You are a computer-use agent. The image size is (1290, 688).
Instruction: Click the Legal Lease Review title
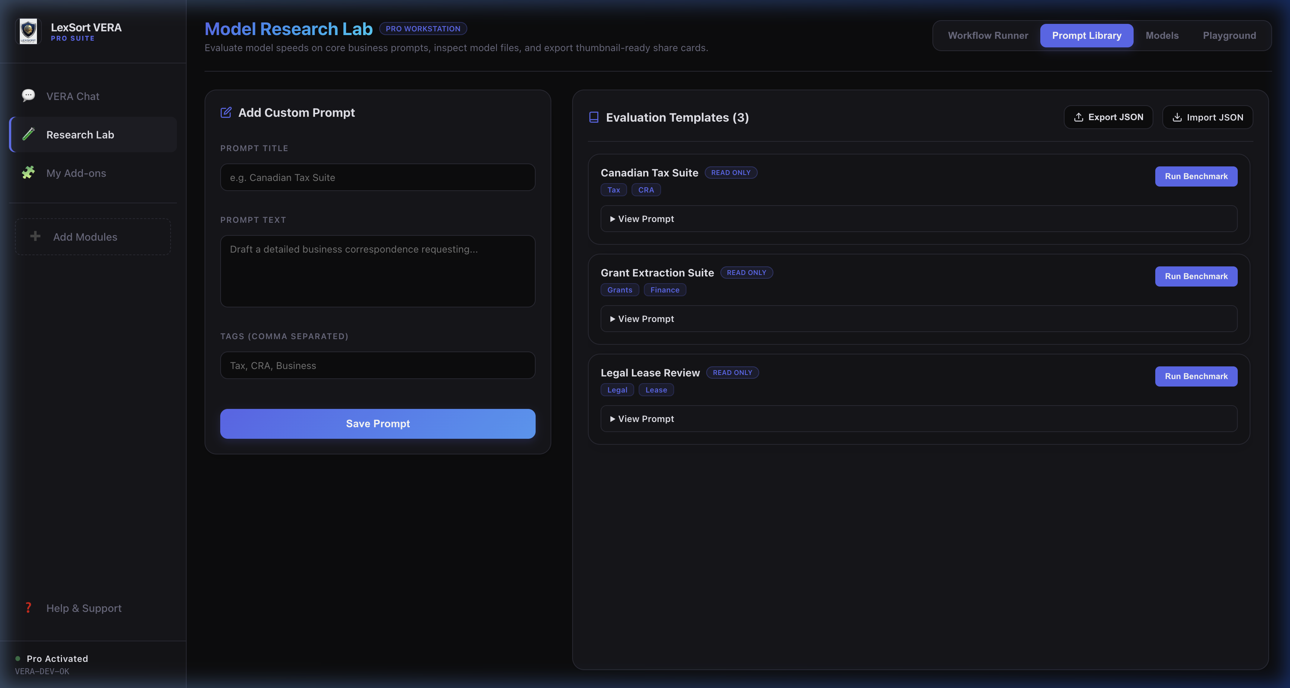[x=650, y=373]
